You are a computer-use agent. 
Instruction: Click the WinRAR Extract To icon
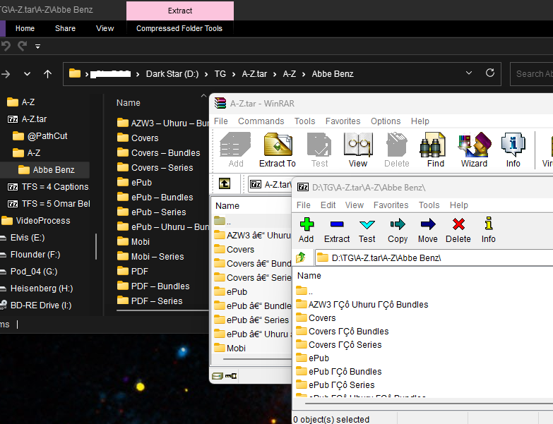click(x=278, y=145)
